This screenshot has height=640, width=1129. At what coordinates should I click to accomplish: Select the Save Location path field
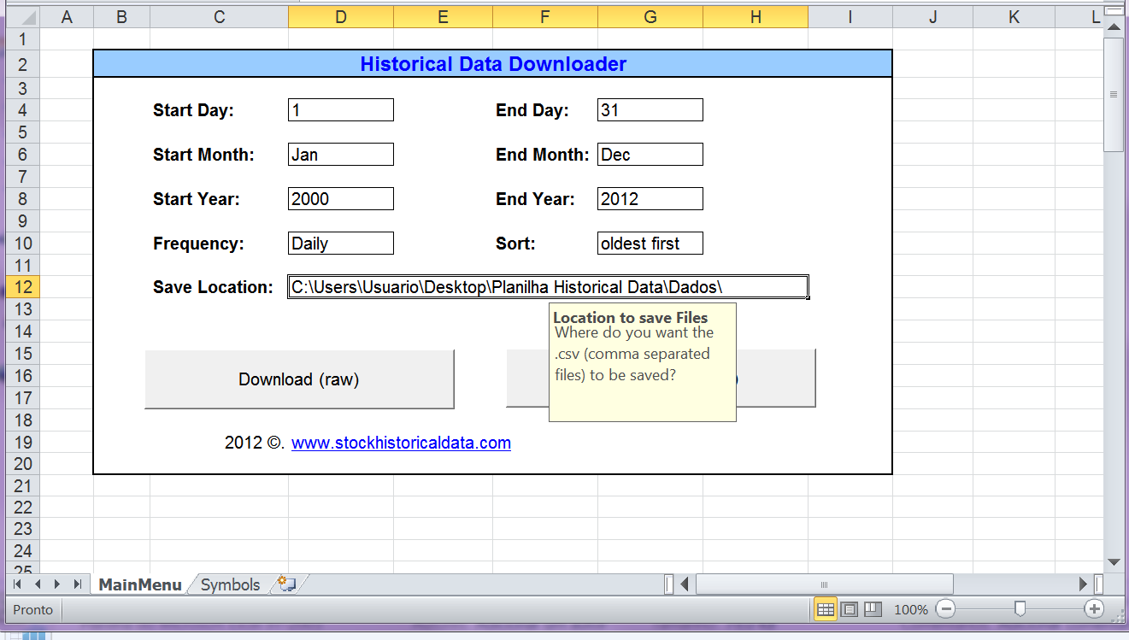click(548, 287)
